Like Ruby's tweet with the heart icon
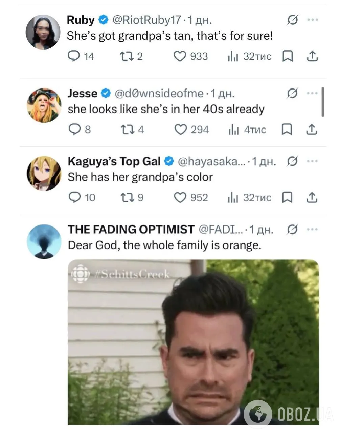The image size is (340, 434). (x=180, y=56)
